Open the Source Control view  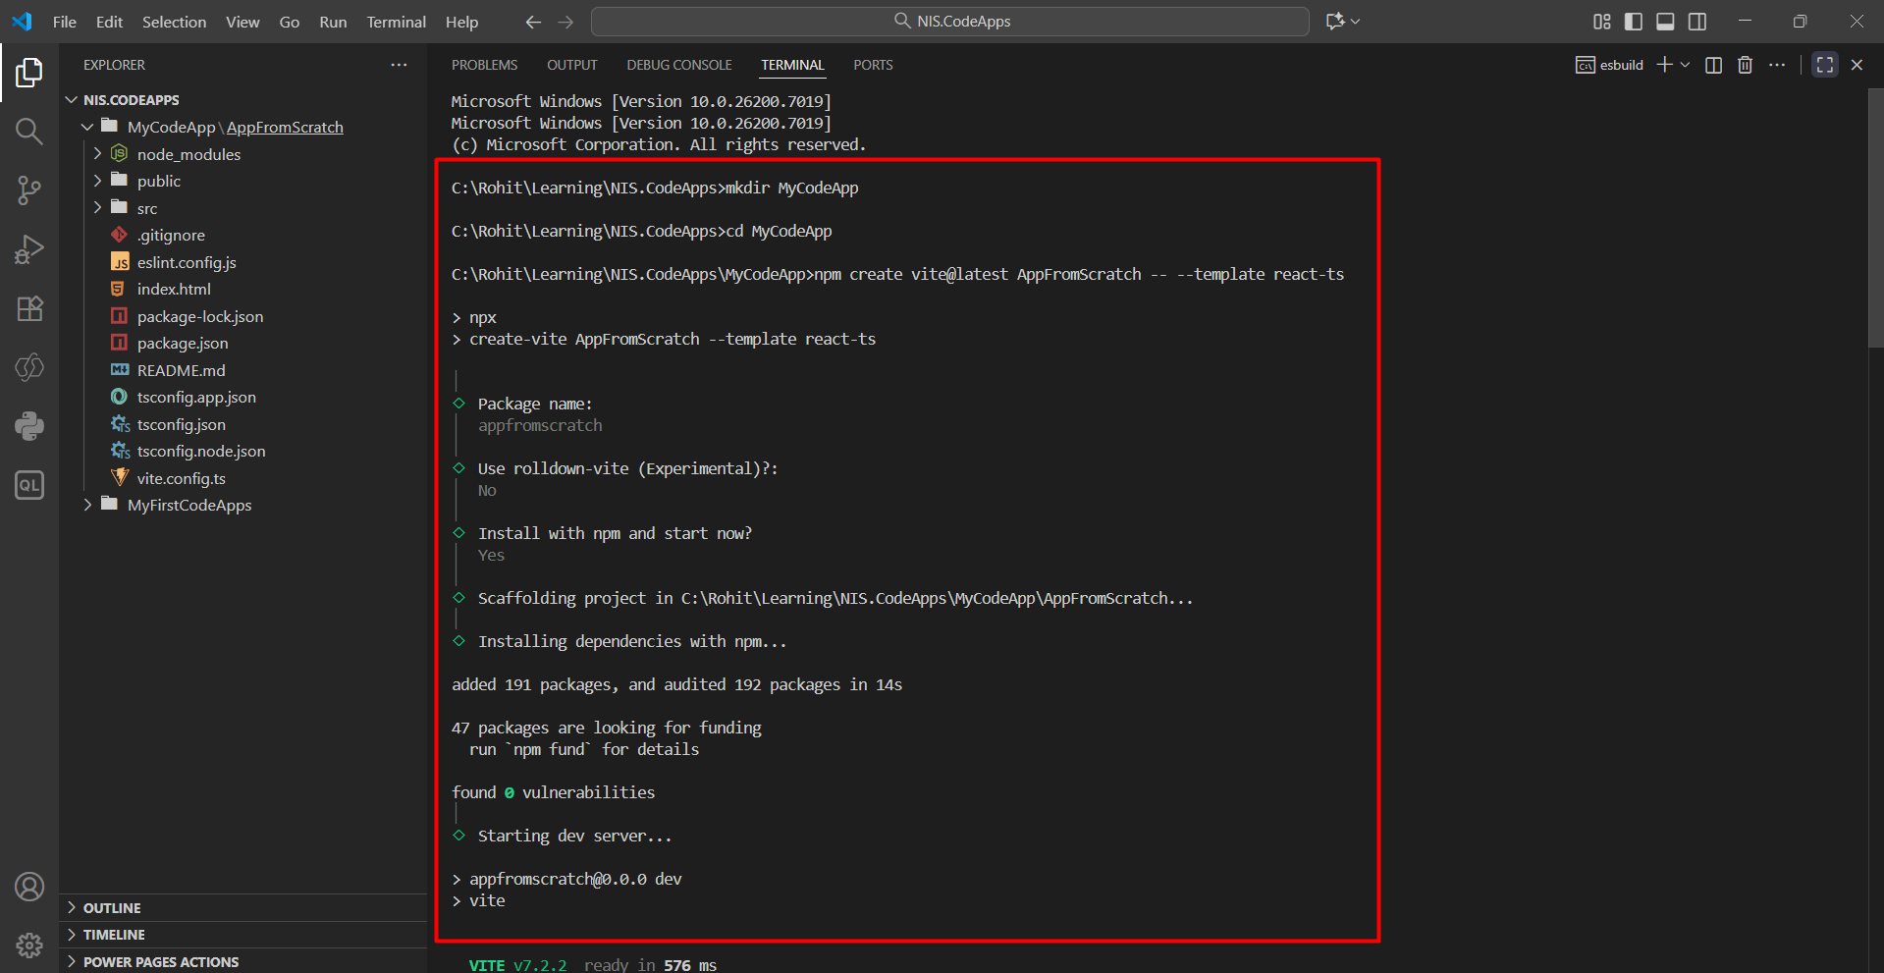pos(29,189)
